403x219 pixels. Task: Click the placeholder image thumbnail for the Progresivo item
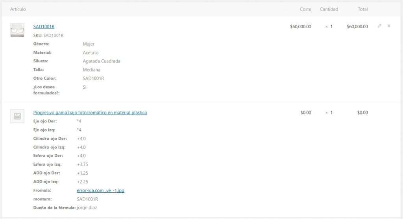(17, 116)
